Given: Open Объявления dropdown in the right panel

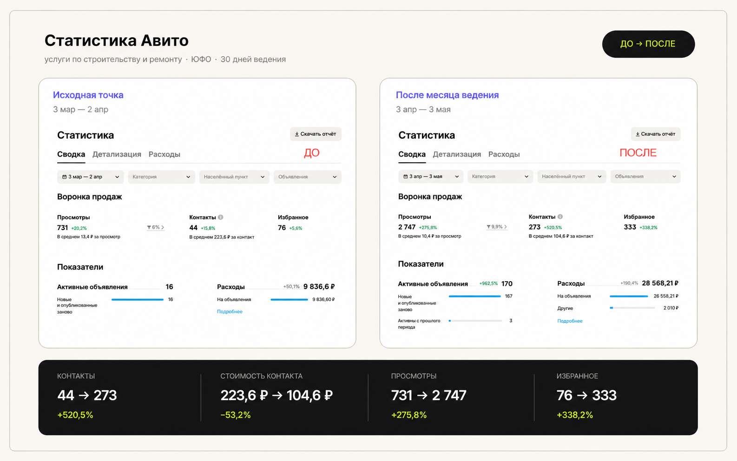Looking at the screenshot, I should click(645, 177).
